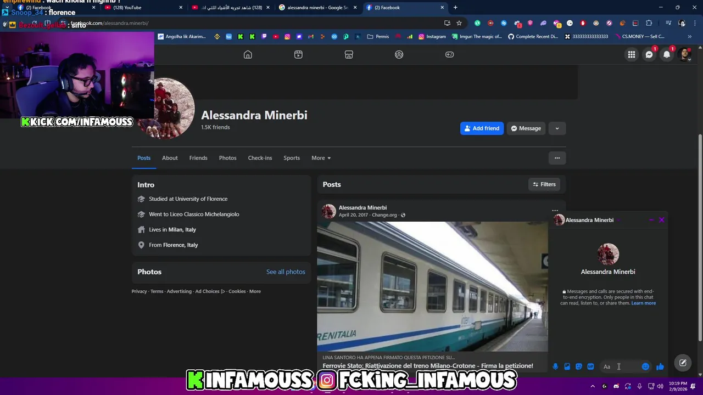This screenshot has width=703, height=395.
Task: Open the notifications bell in Facebook
Action: click(667, 54)
